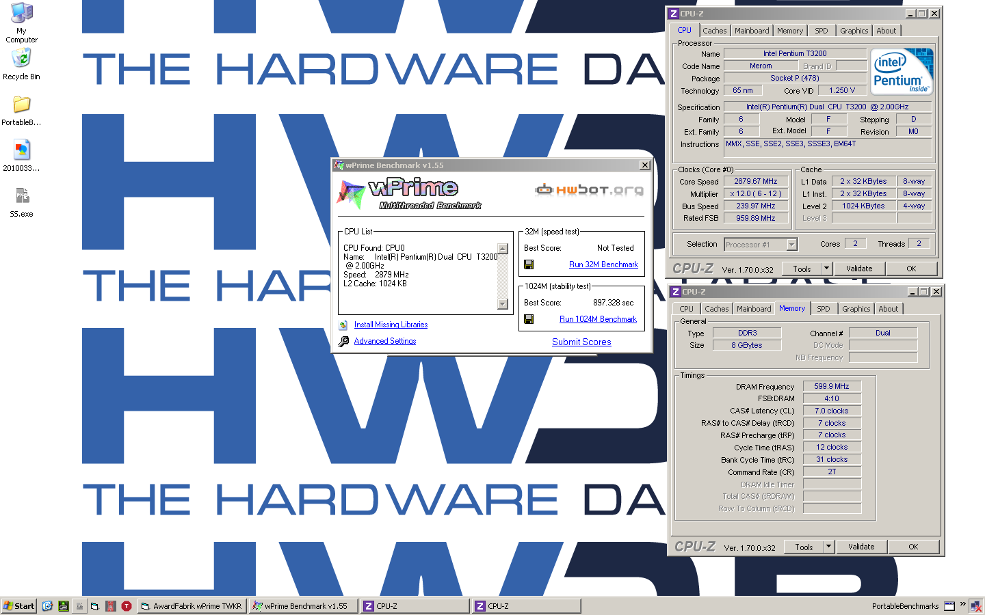Click the CPU List scroll down arrow
Image resolution: width=985 pixels, height=615 pixels.
tap(503, 304)
